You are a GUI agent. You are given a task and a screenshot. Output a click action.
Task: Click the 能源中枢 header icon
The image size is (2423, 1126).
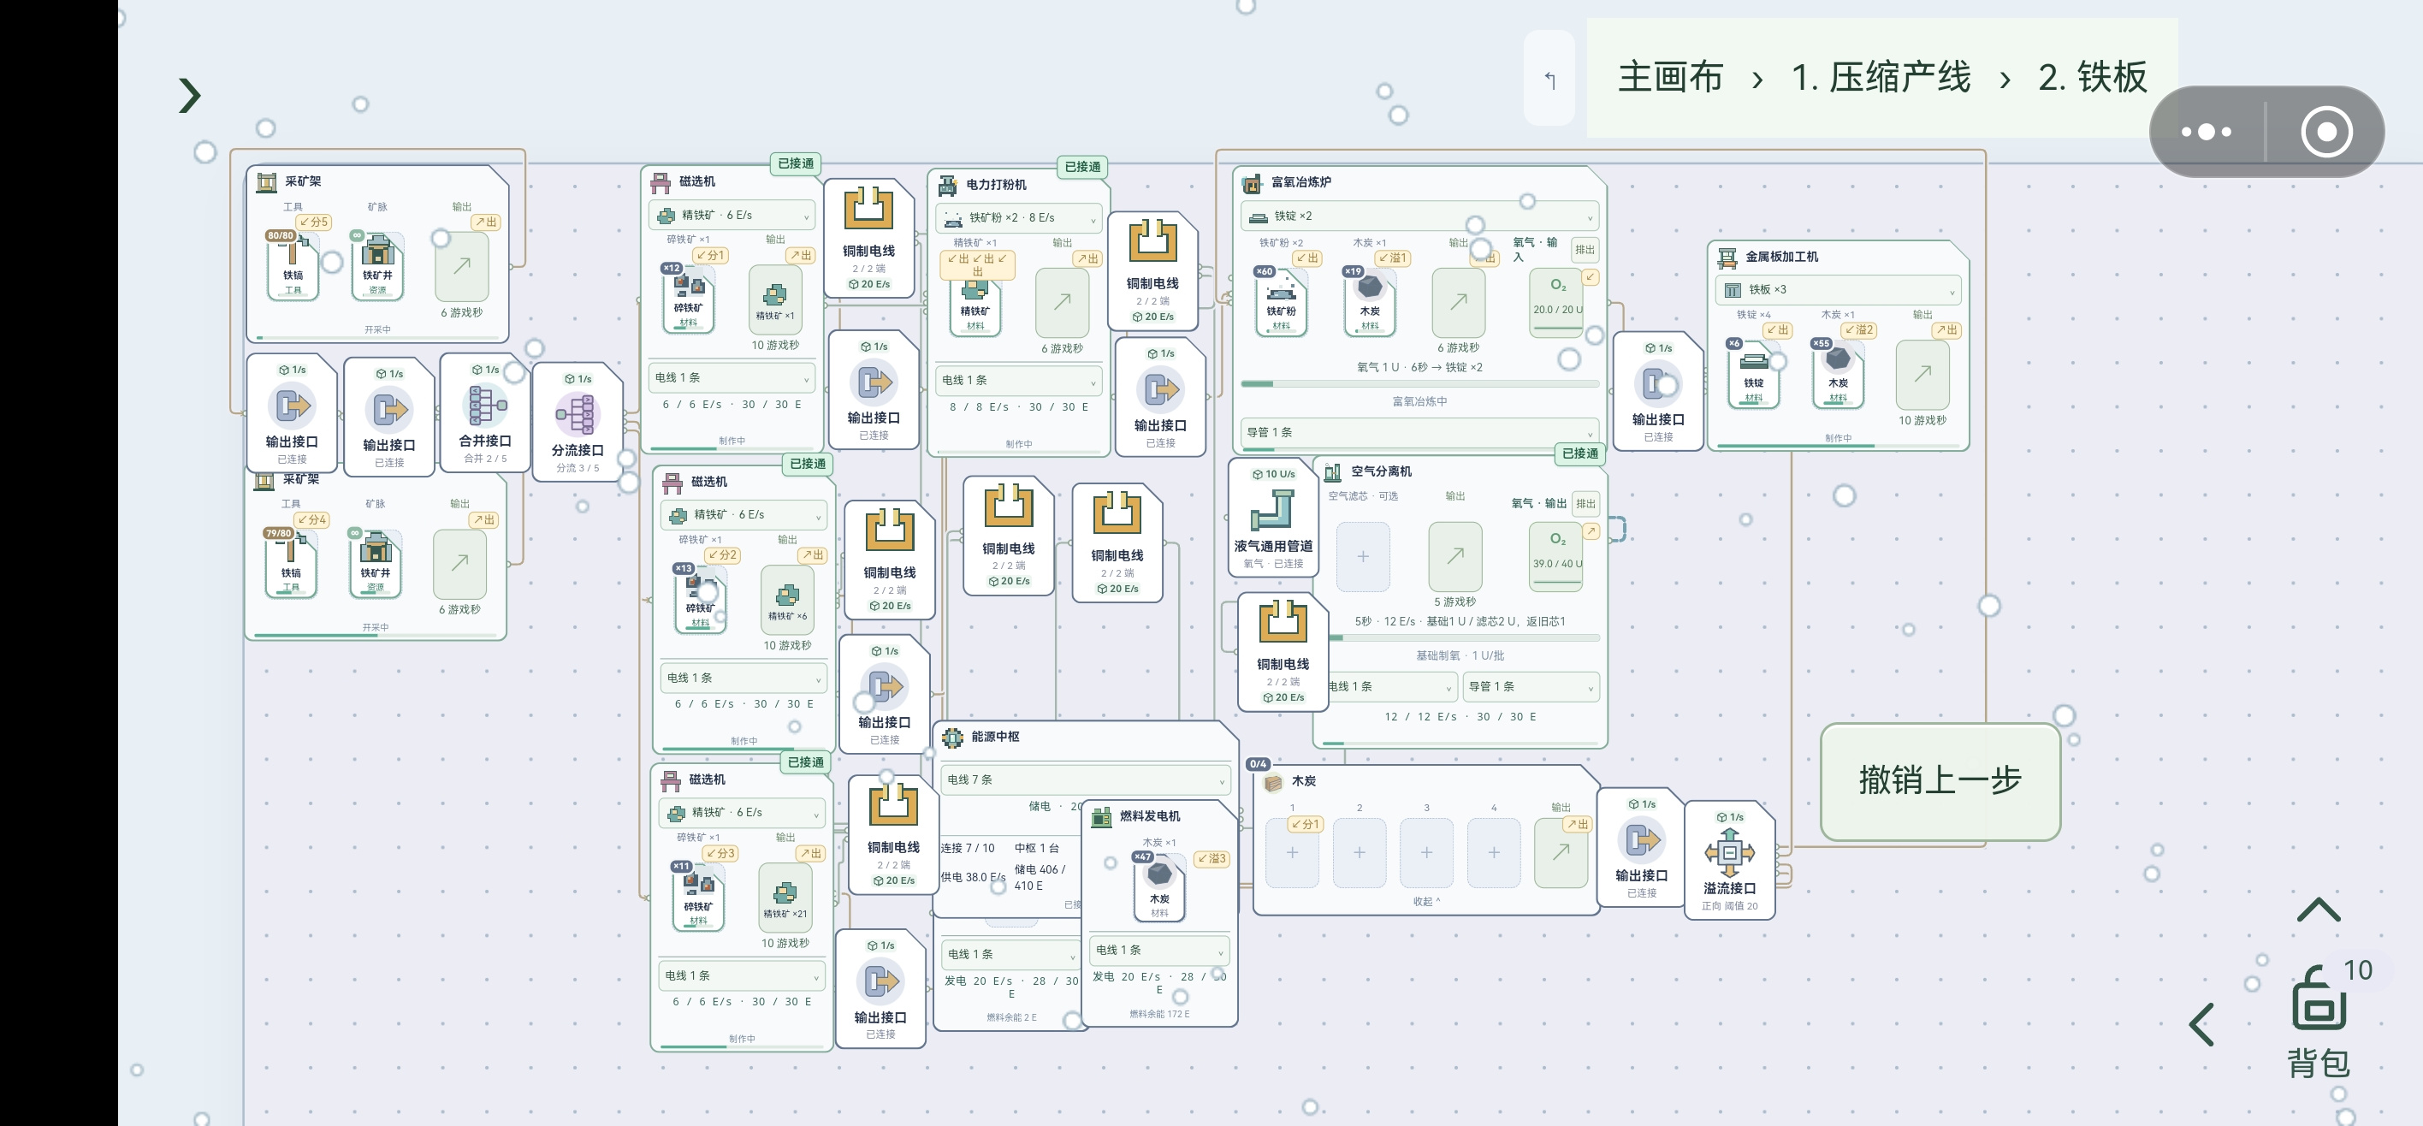(x=953, y=737)
